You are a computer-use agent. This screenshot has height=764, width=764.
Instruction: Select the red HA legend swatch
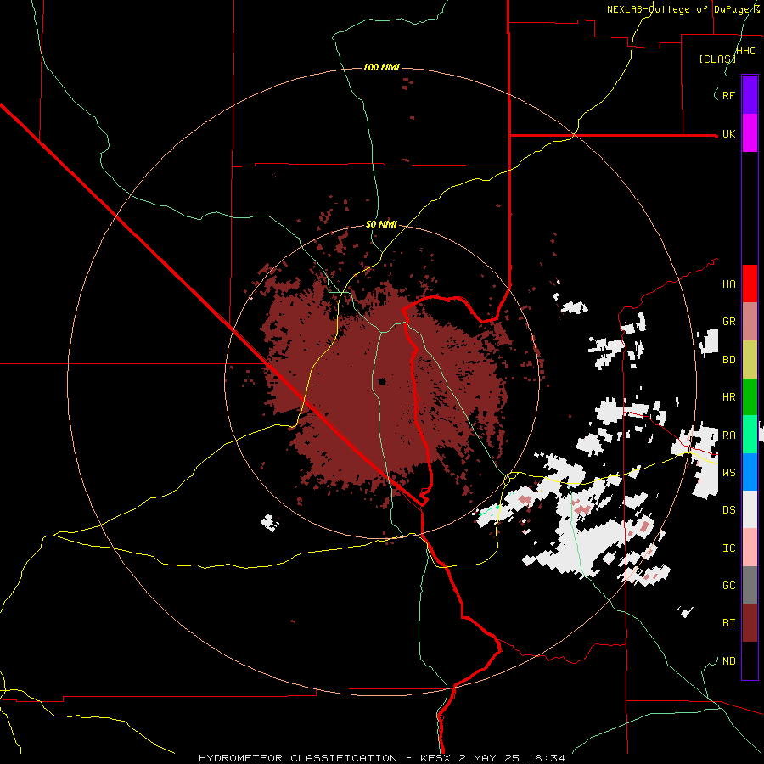pos(750,284)
